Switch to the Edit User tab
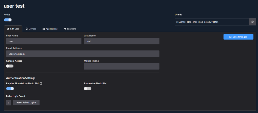 tap(13, 29)
